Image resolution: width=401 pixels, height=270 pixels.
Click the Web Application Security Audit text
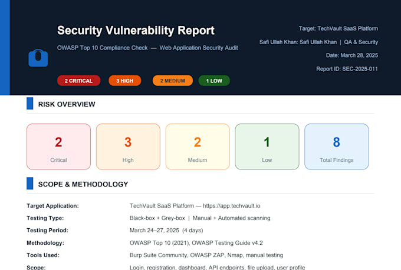tap(199, 48)
